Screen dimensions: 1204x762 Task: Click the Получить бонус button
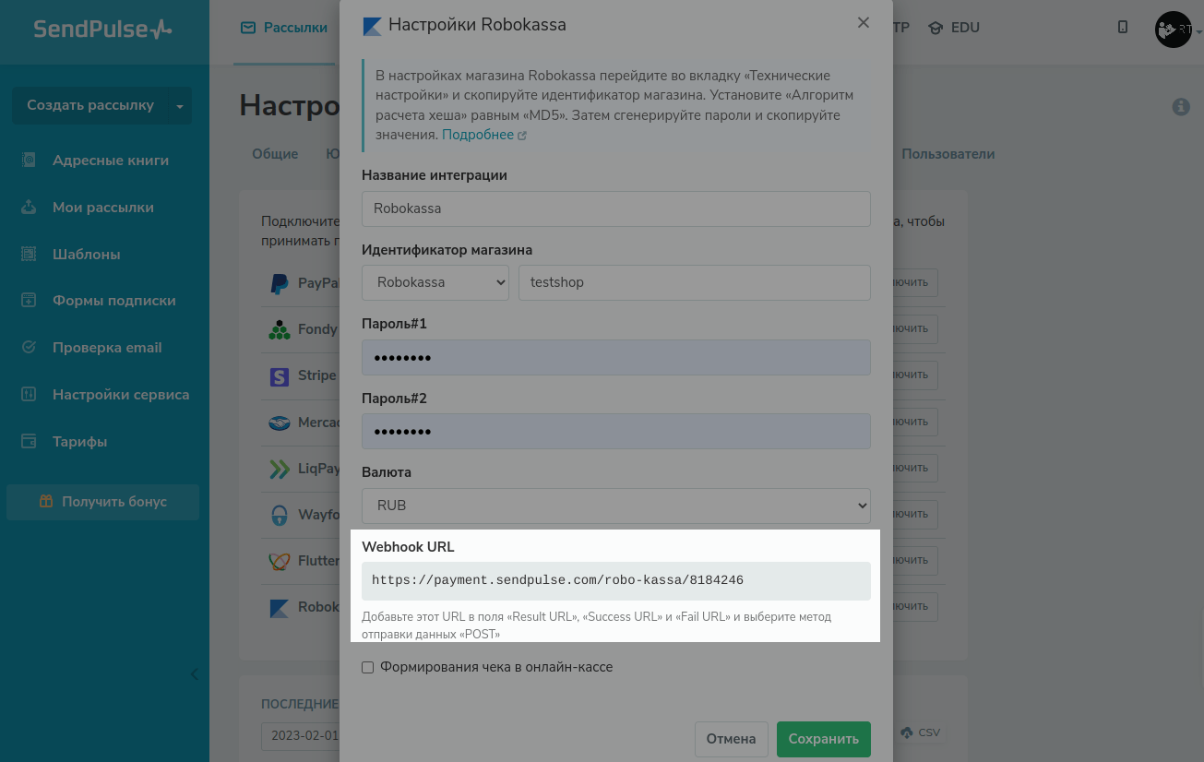(102, 502)
